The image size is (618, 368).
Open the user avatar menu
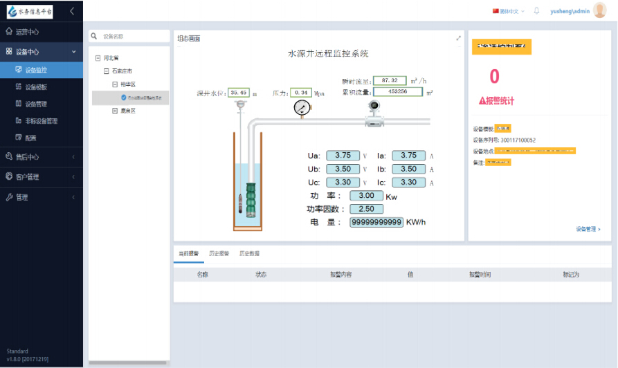coord(599,10)
